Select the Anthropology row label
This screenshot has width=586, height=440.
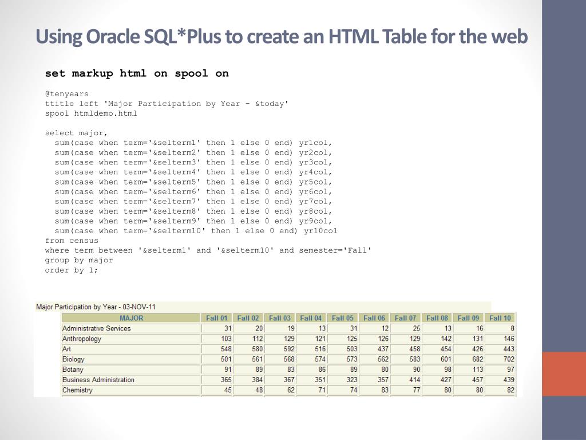click(82, 339)
